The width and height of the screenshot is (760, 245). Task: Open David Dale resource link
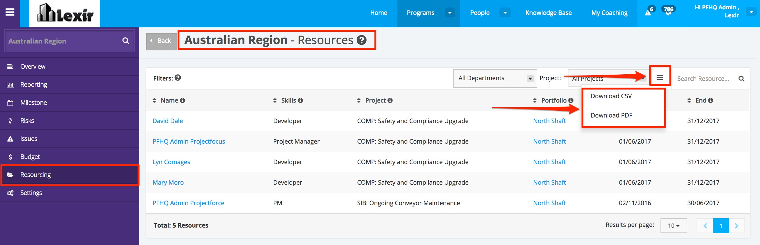click(x=168, y=121)
